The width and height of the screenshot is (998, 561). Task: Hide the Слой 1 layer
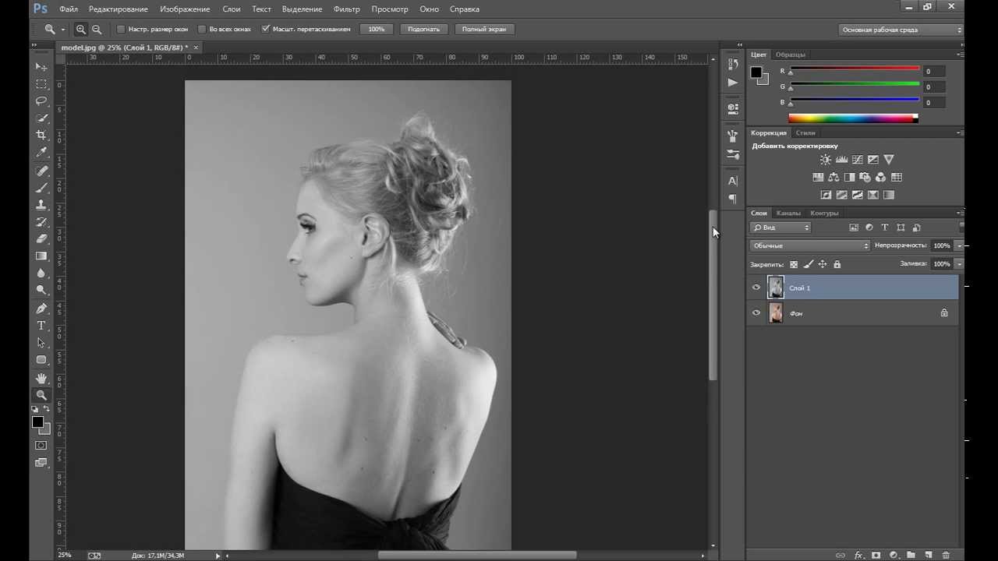756,288
